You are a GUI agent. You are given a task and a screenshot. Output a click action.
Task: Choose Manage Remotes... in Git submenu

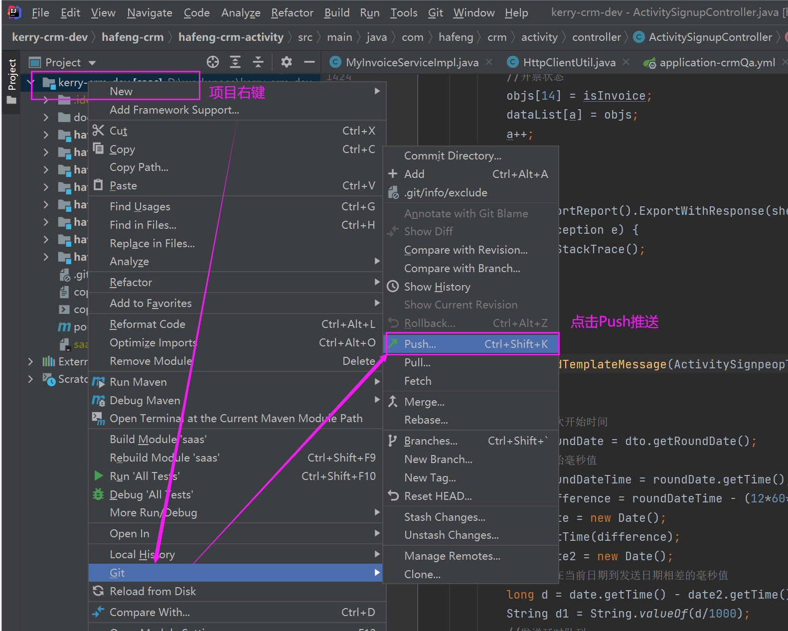point(471,556)
